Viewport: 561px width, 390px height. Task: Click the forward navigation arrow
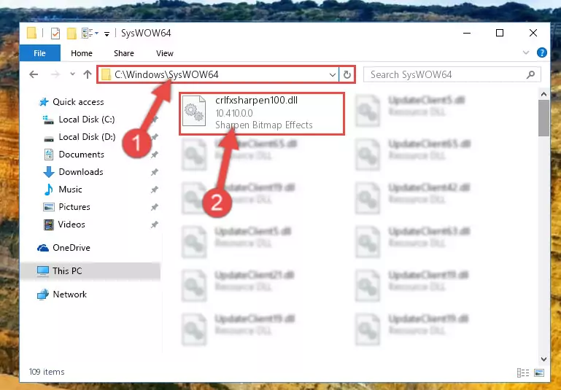pyautogui.click(x=55, y=74)
